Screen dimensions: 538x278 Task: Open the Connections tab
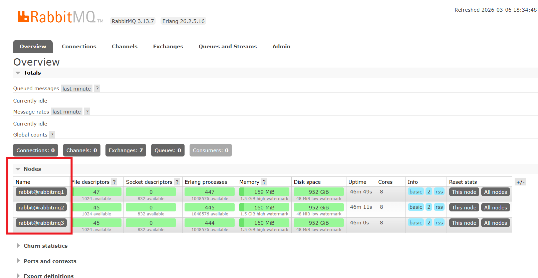tap(79, 46)
